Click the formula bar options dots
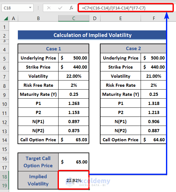Screen dimensions: 176x192 [38, 8]
